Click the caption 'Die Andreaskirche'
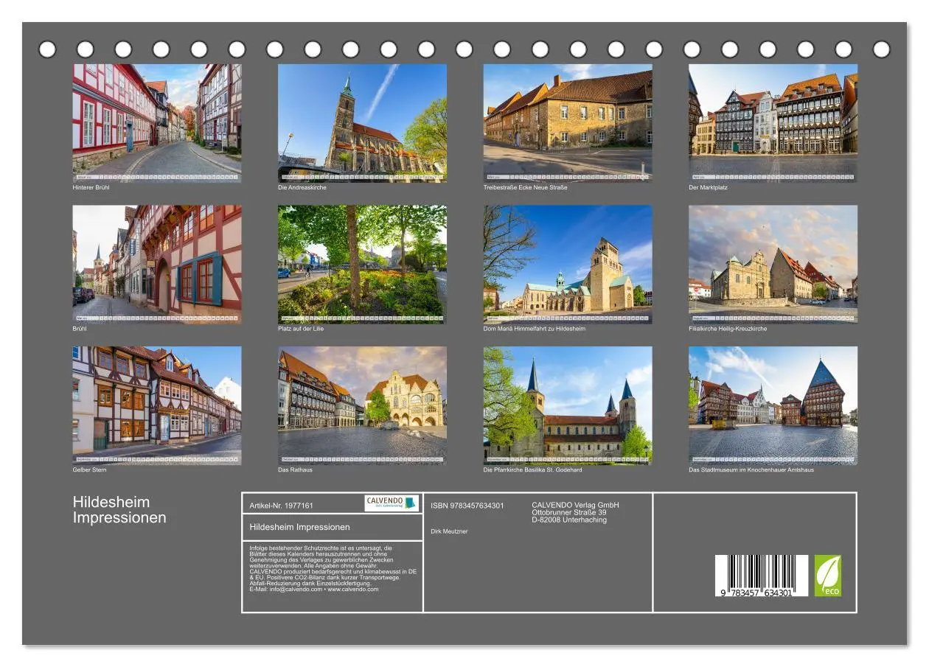 click(302, 187)
